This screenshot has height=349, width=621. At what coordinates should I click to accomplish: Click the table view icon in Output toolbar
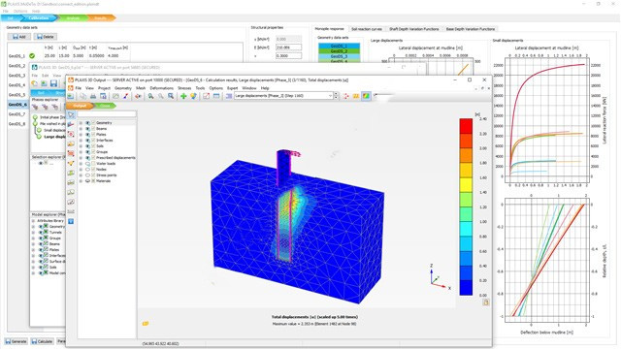pyautogui.click(x=216, y=96)
